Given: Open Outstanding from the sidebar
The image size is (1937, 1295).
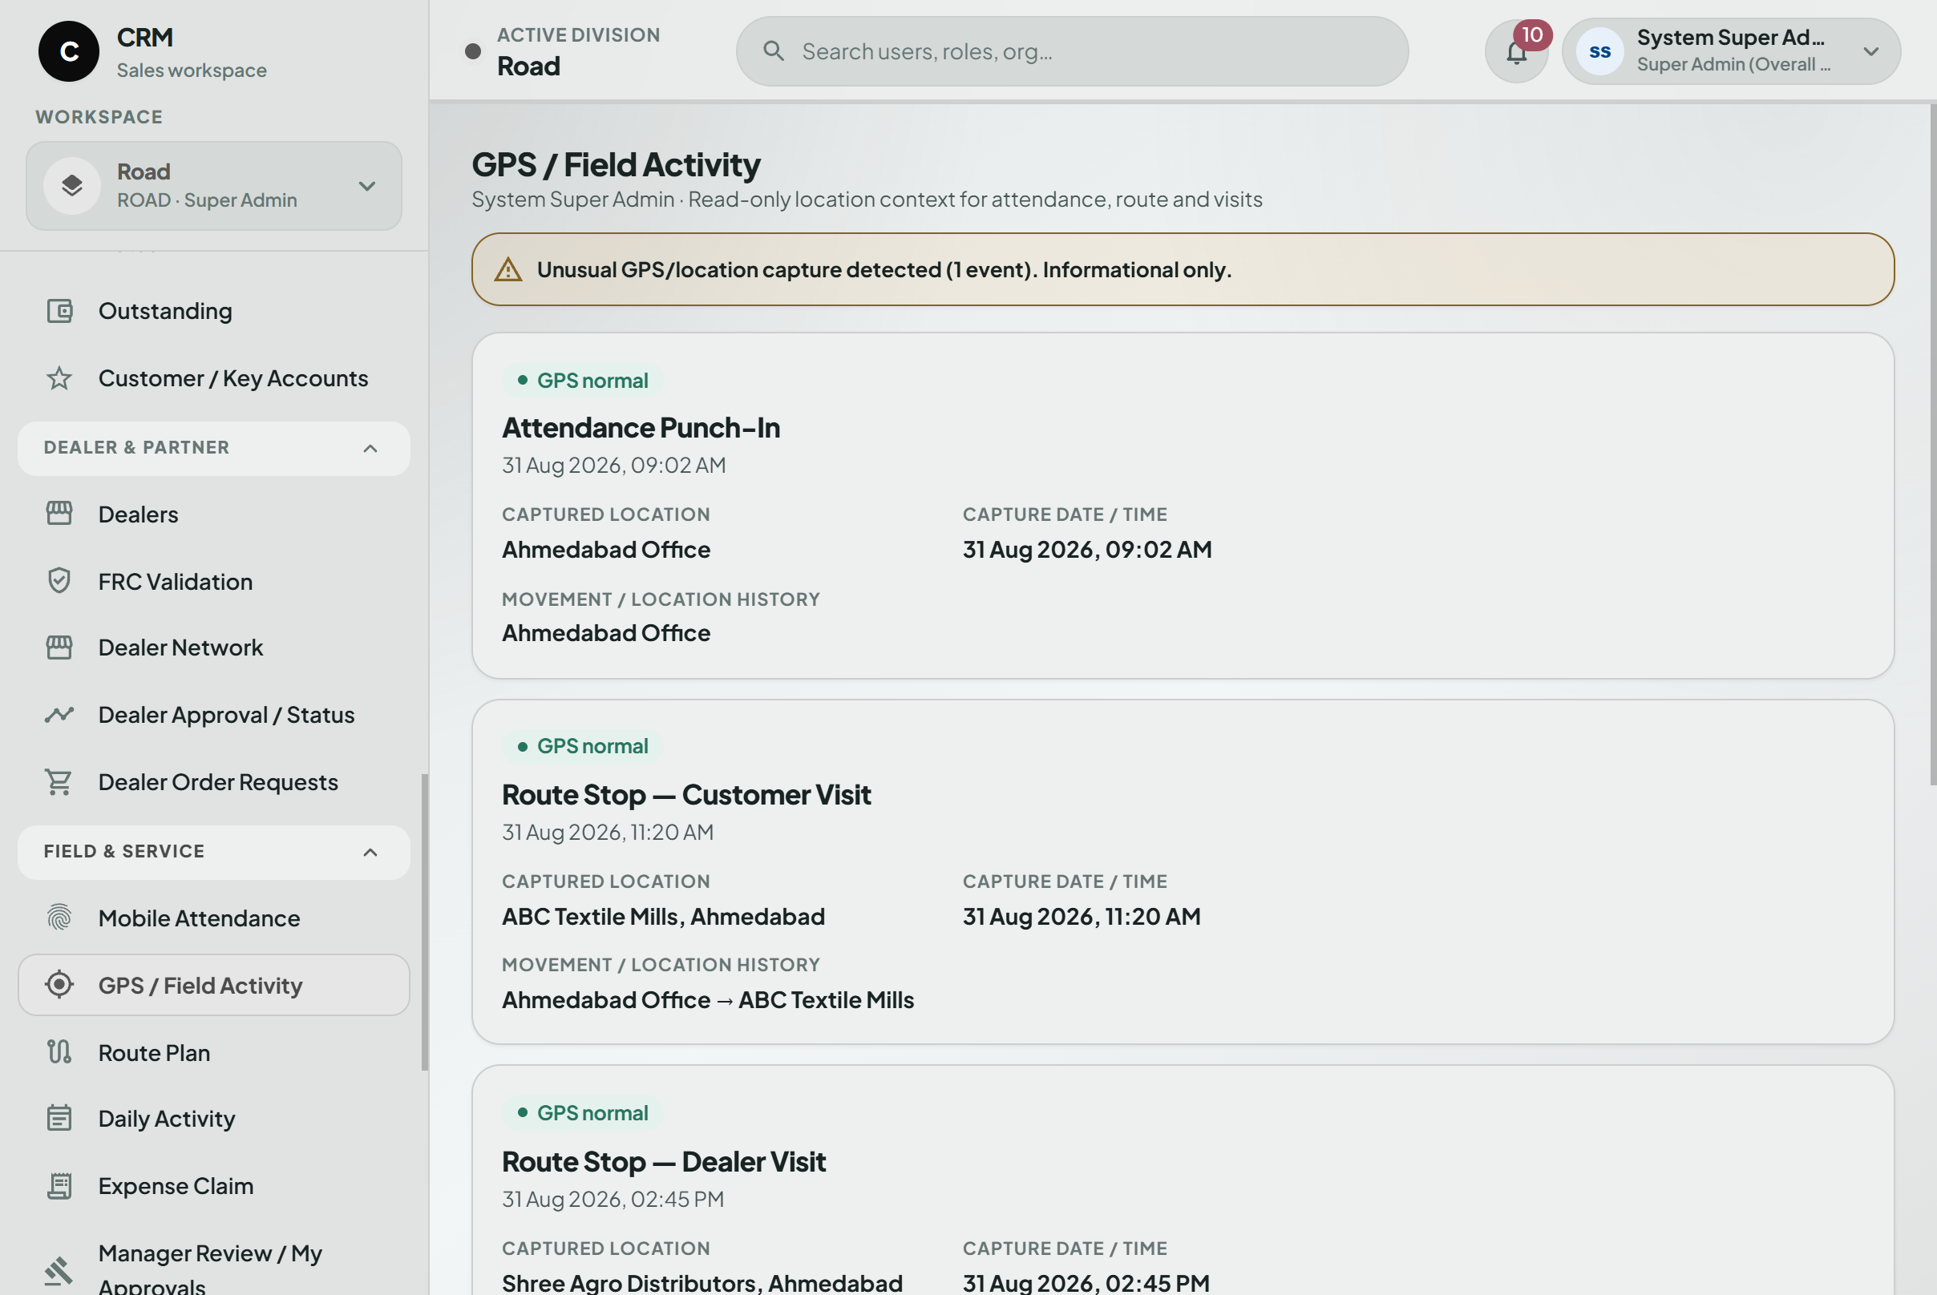Looking at the screenshot, I should 214,312.
